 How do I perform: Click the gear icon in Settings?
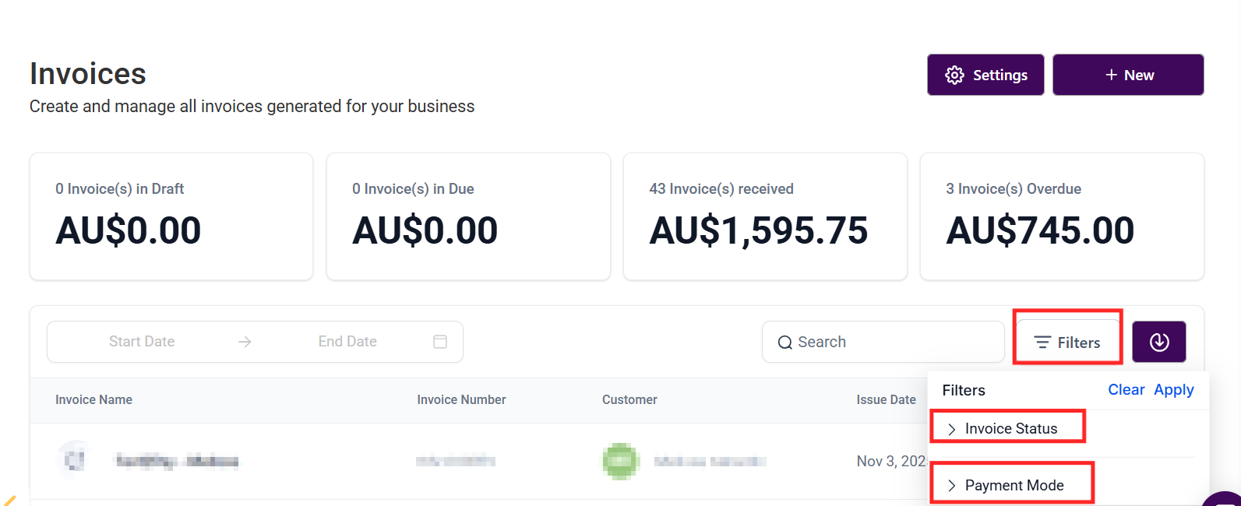pos(954,75)
